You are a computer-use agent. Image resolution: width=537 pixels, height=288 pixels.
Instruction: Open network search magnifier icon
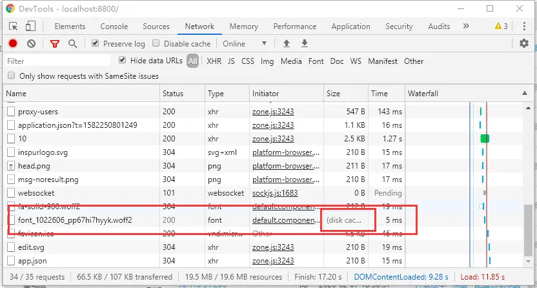pyautogui.click(x=72, y=43)
